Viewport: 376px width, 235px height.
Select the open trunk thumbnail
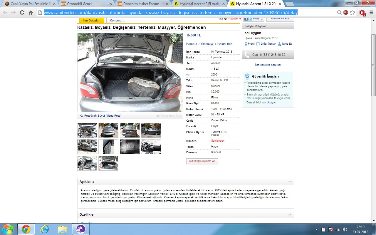108,163
